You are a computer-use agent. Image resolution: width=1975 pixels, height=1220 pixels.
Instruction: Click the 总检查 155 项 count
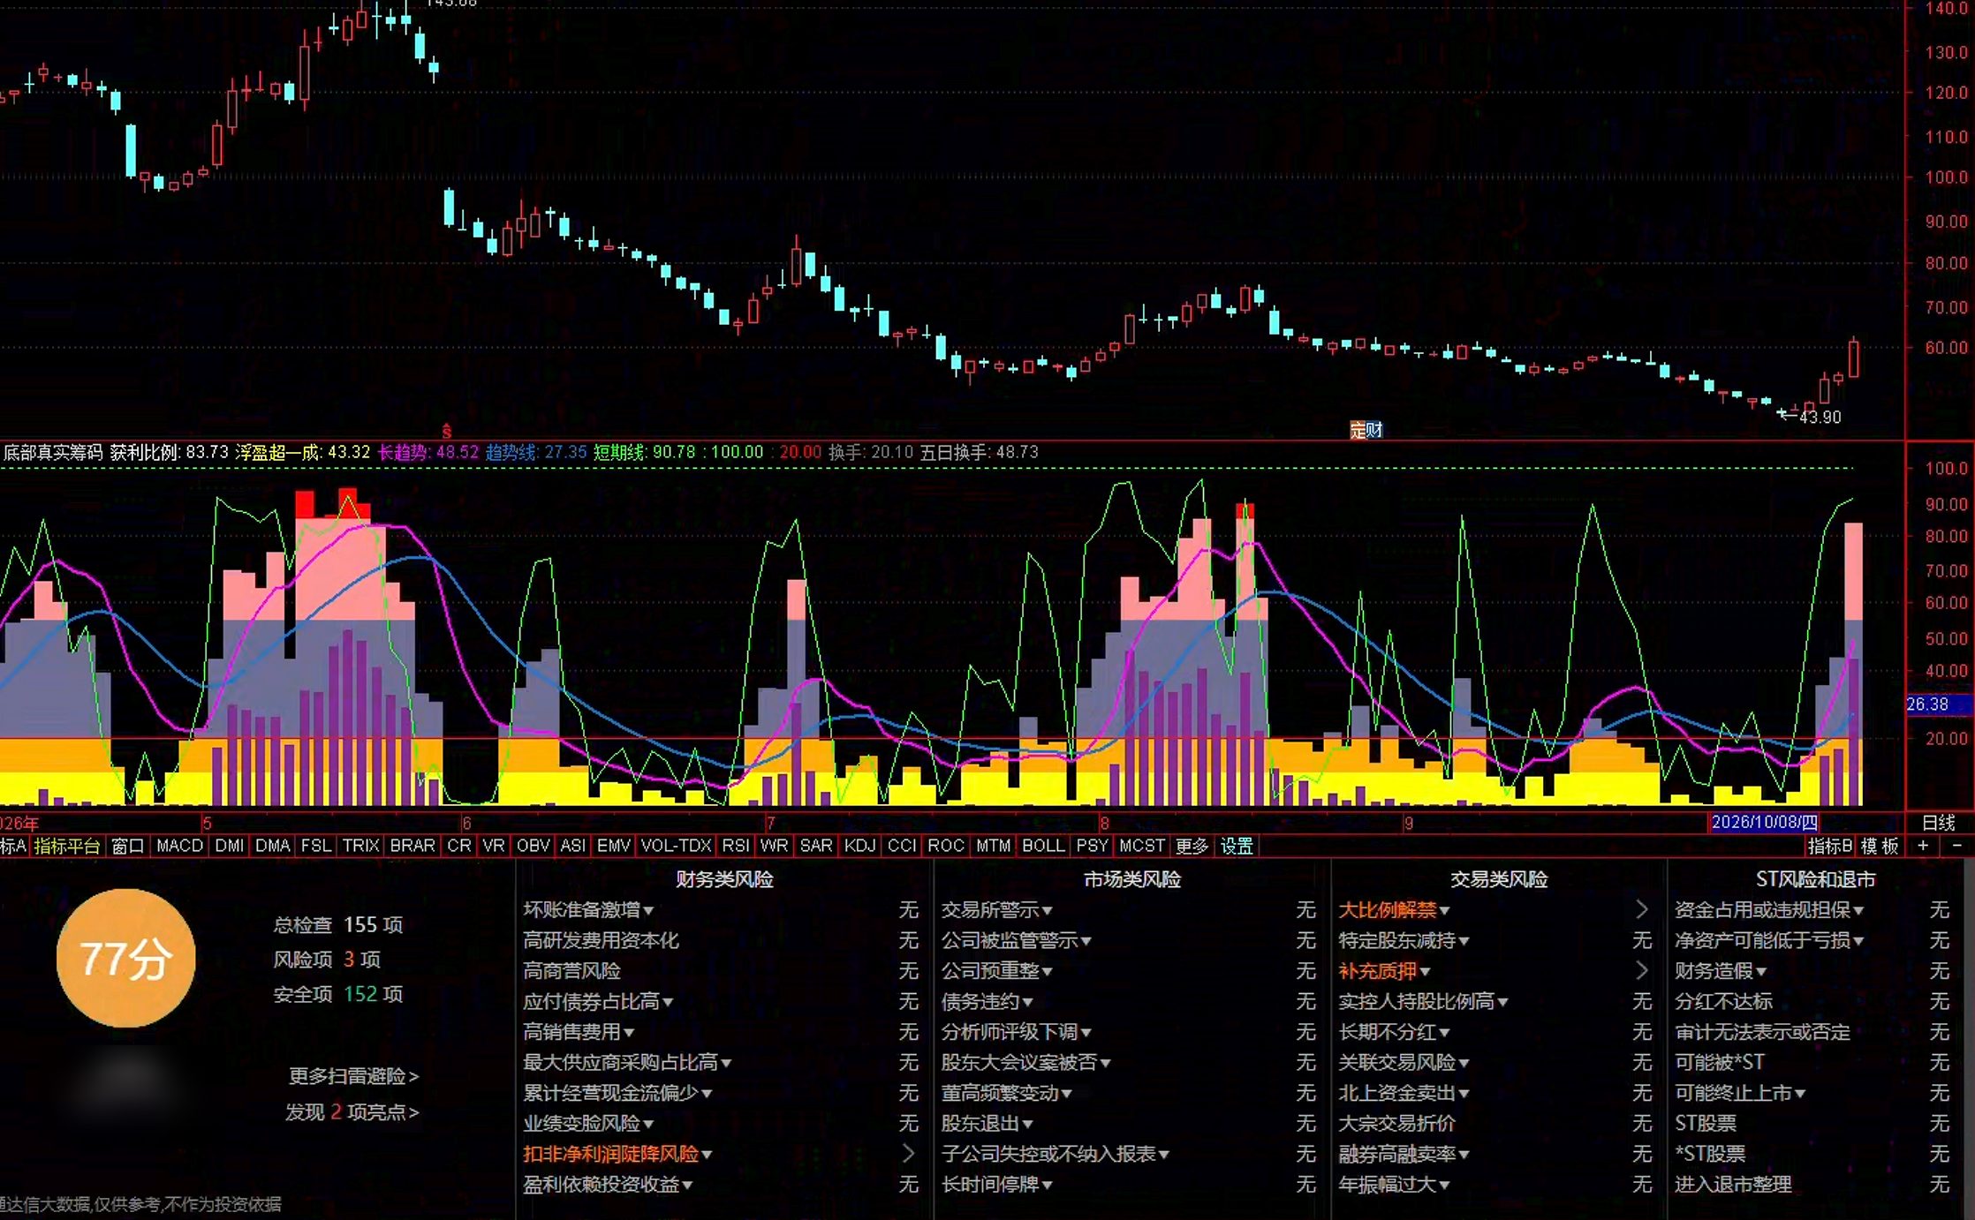[x=337, y=924]
